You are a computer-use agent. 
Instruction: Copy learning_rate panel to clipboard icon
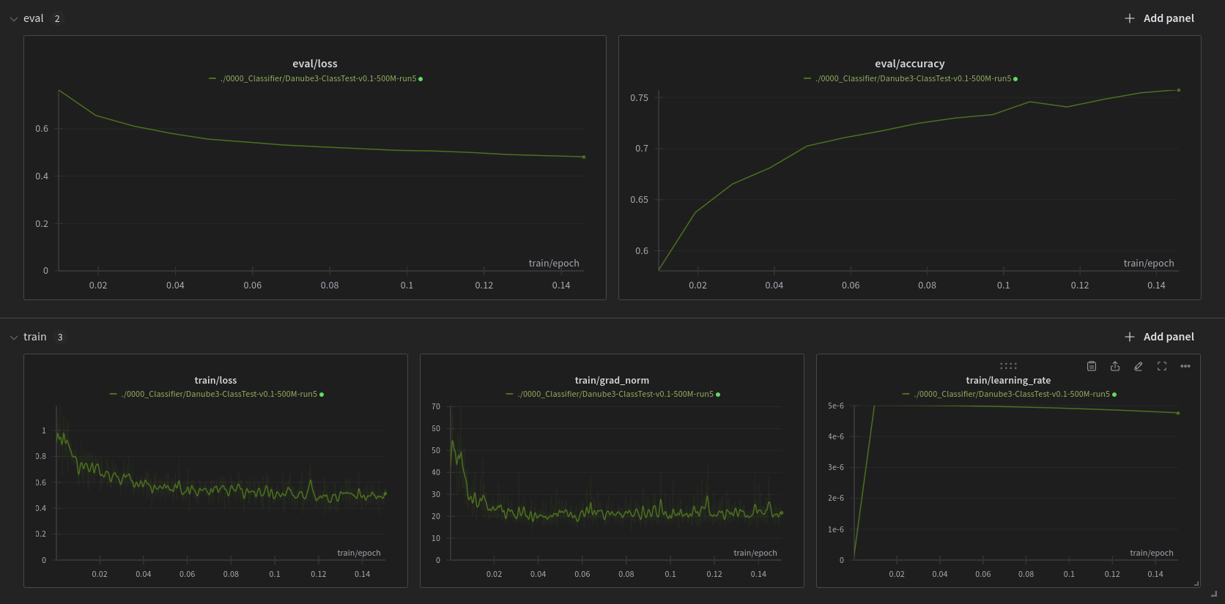1092,366
